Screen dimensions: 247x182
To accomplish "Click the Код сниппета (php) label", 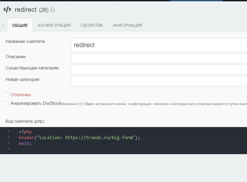I will (x=25, y=121).
